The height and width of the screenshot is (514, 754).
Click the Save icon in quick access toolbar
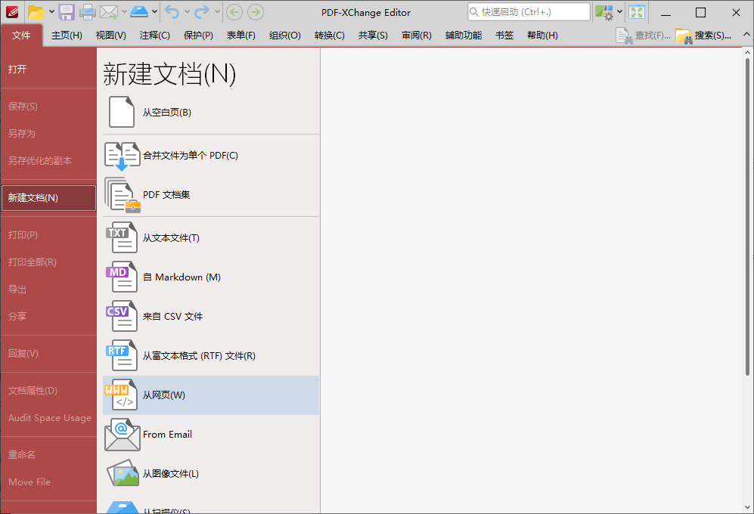67,12
